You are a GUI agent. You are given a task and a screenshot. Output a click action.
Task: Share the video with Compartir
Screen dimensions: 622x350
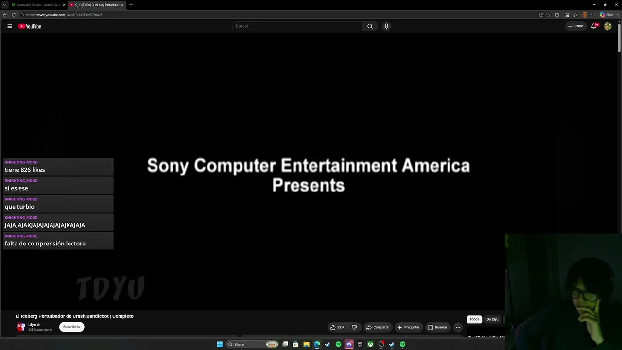[x=378, y=327]
